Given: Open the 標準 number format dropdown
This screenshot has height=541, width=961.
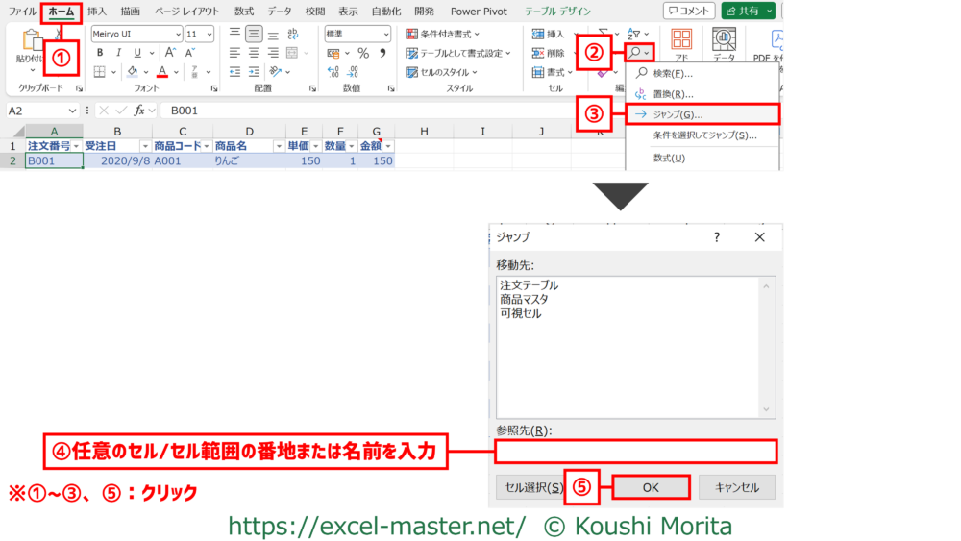Looking at the screenshot, I should click(383, 34).
